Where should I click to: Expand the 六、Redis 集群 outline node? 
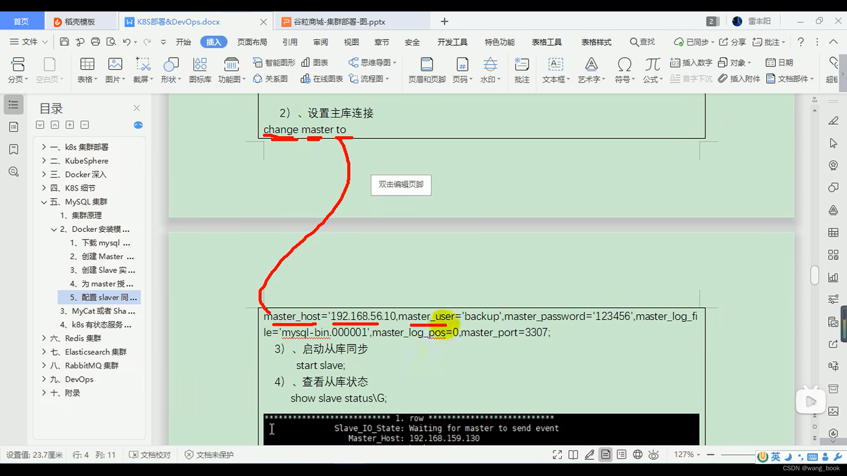pos(44,338)
